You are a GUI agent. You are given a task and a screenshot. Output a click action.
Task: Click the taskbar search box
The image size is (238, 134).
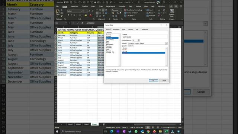[81, 131]
